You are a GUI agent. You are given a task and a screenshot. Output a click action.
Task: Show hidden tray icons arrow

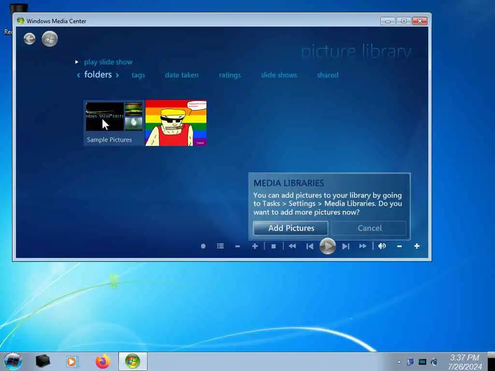pyautogui.click(x=399, y=362)
